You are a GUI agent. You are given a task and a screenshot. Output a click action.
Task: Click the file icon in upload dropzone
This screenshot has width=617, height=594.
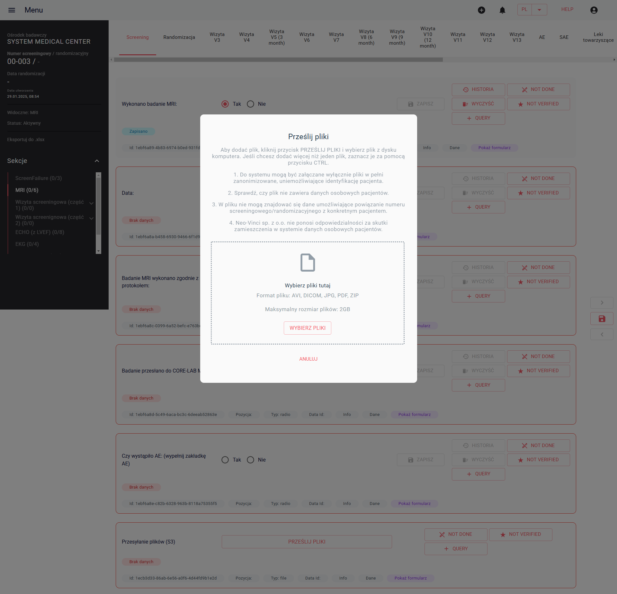point(308,262)
